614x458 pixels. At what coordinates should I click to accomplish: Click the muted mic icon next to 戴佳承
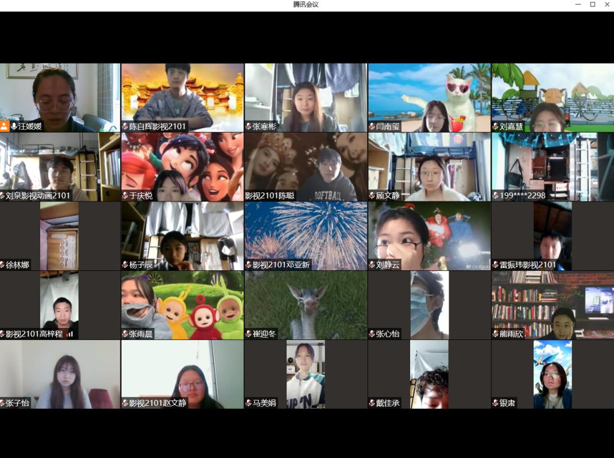[372, 403]
